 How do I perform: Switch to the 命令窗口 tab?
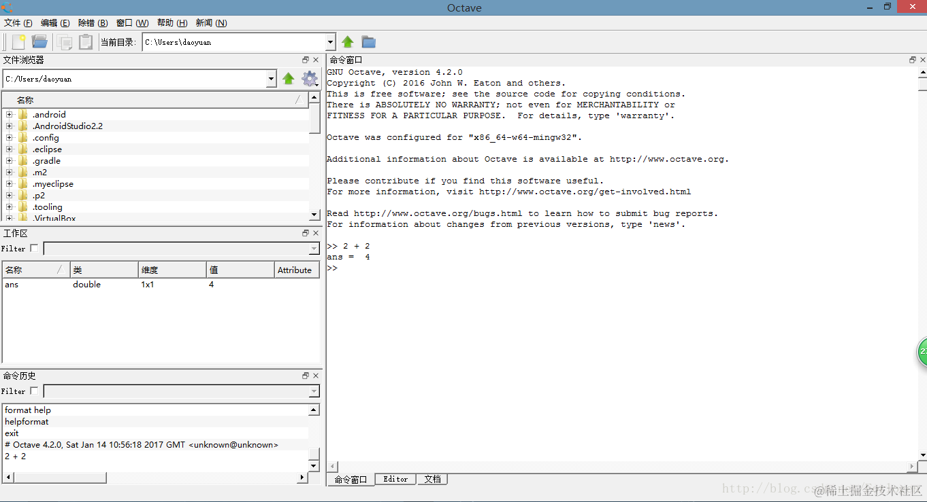click(x=351, y=480)
